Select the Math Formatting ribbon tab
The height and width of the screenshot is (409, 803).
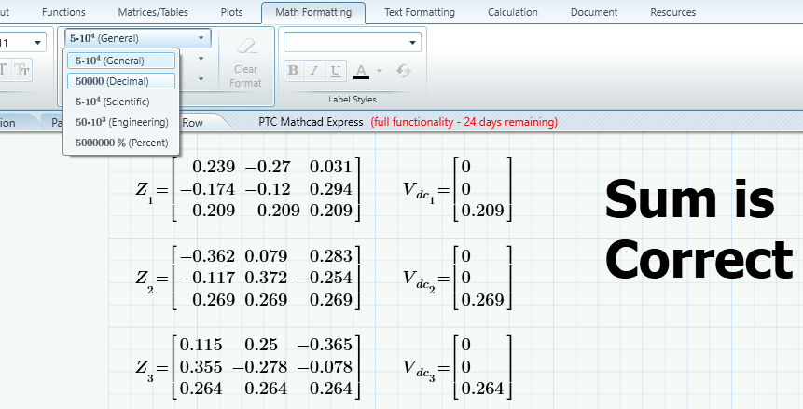click(313, 12)
